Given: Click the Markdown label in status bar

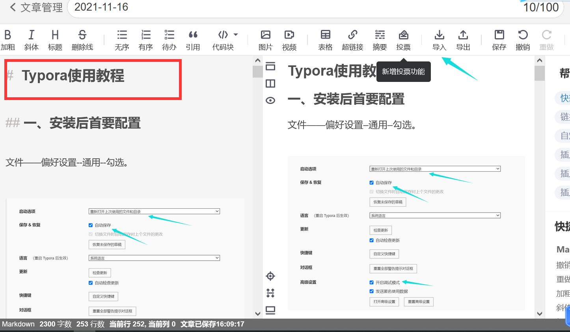Looking at the screenshot, I should tap(18, 324).
